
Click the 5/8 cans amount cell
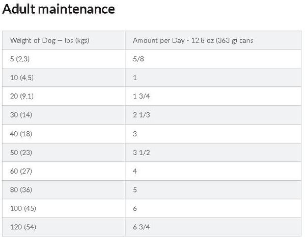click(213, 59)
